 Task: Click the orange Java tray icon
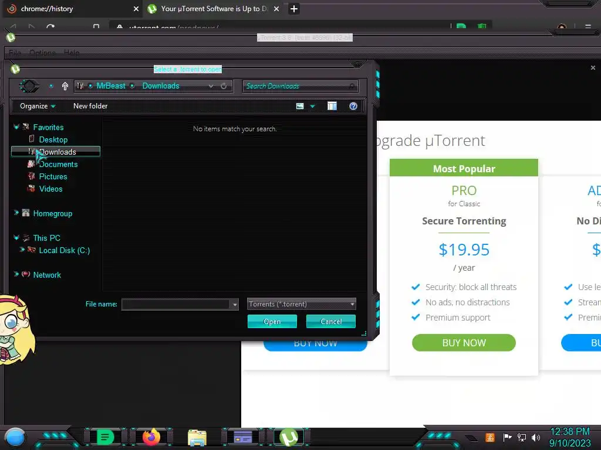click(x=490, y=437)
